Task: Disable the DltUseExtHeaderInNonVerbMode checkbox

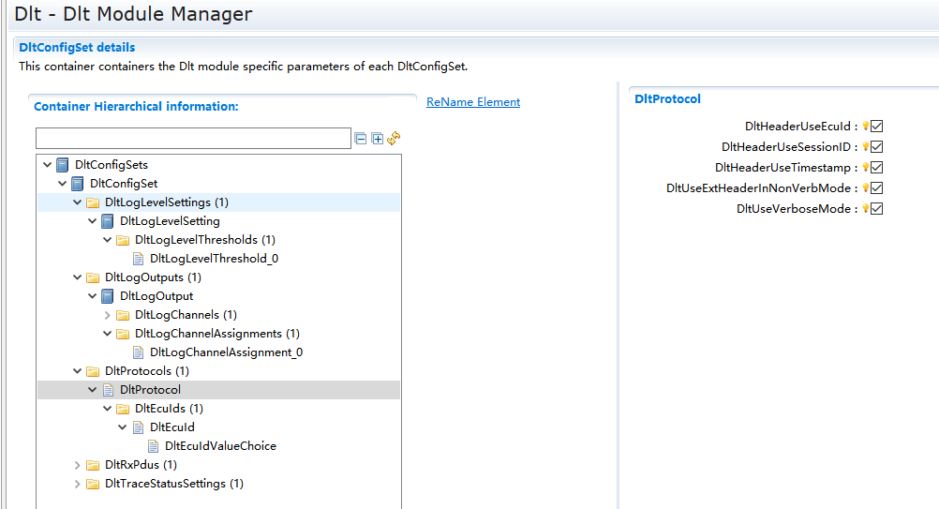Action: coord(877,188)
